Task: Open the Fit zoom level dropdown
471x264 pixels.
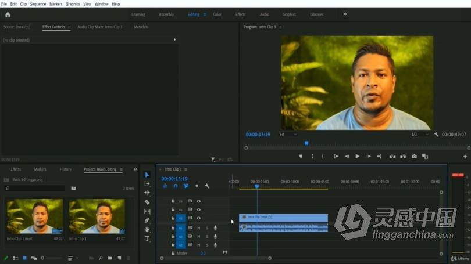Action: (288, 135)
